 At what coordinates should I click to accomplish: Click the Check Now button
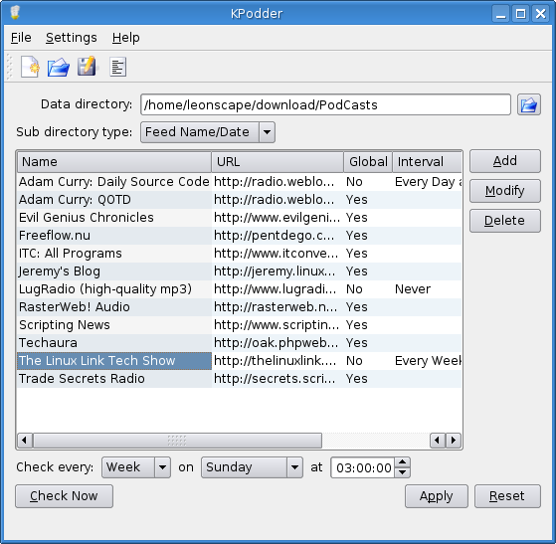point(65,496)
